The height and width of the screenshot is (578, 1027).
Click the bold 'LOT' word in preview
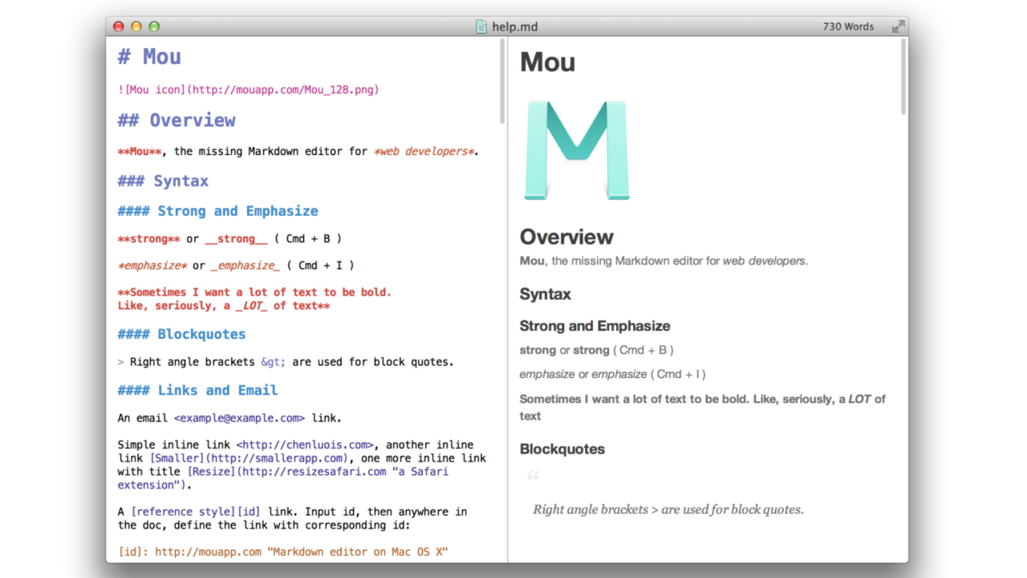859,399
